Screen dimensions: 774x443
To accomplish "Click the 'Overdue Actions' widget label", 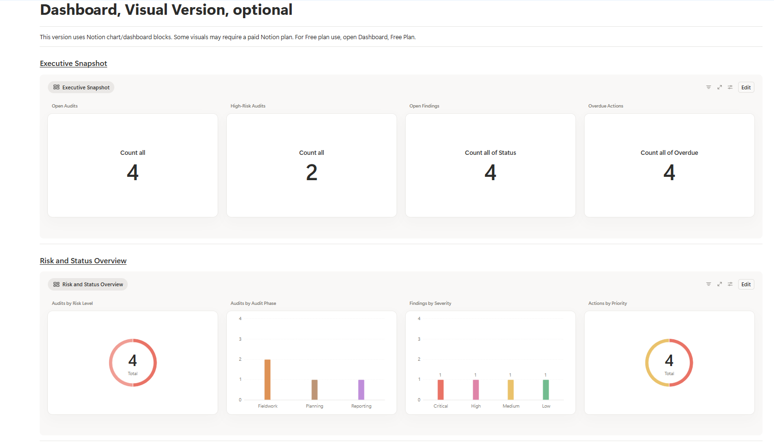I will [606, 106].
